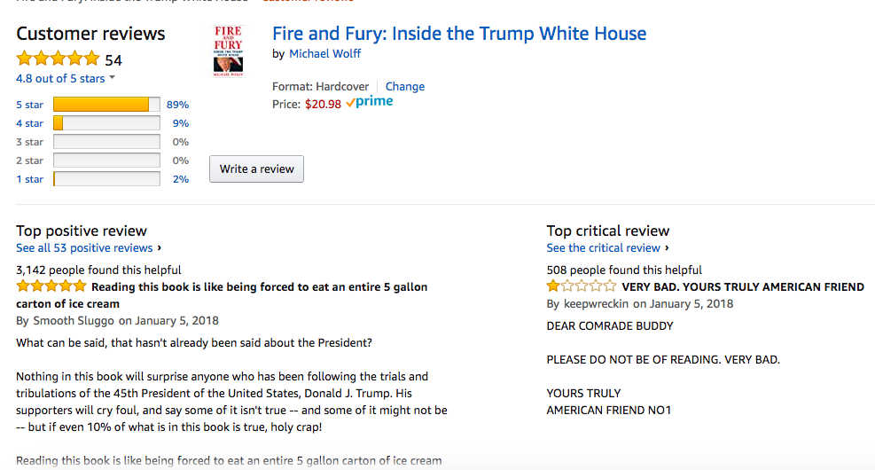Image resolution: width=875 pixels, height=470 pixels.
Task: Open See all 53 positive reviews
Action: point(88,248)
